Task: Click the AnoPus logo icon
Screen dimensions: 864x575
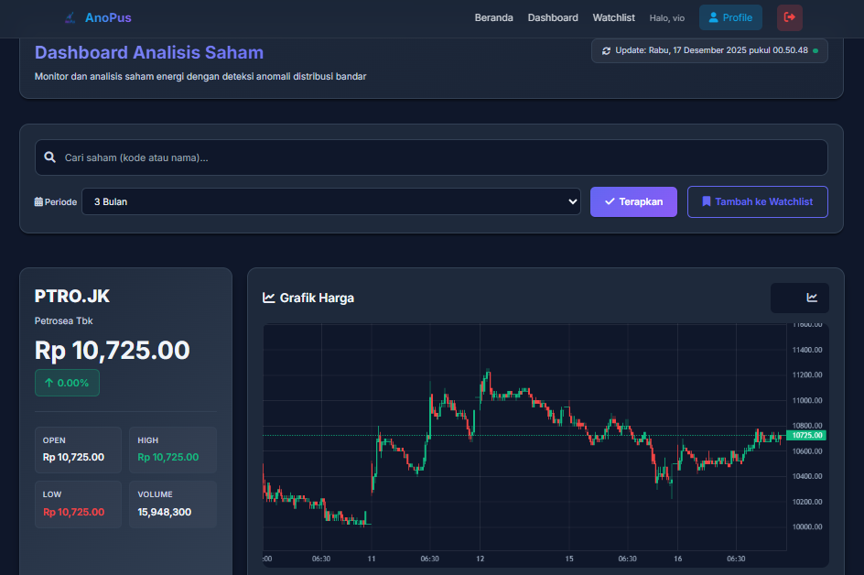Action: click(70, 17)
